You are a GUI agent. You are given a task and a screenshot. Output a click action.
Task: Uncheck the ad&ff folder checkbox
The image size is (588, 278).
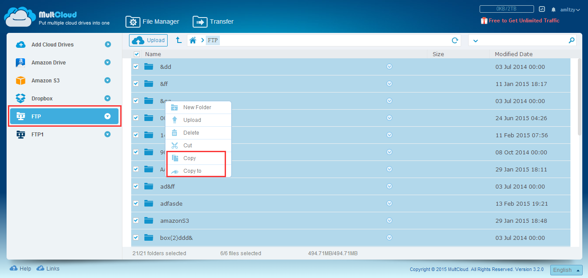(136, 186)
